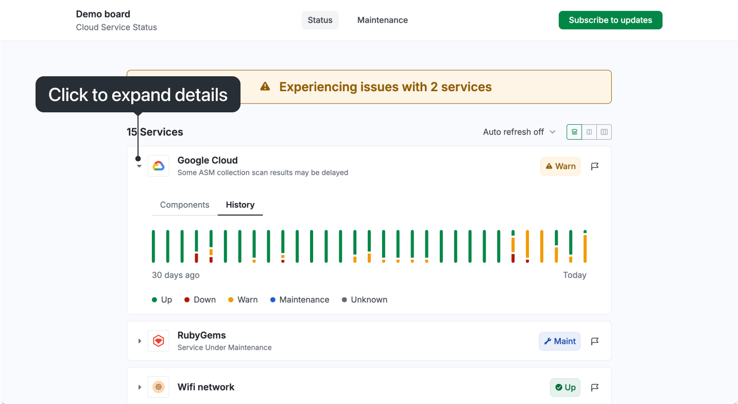This screenshot has height=404, width=738.
Task: Click the Warn status badge for Google Cloud
Action: tap(560, 166)
